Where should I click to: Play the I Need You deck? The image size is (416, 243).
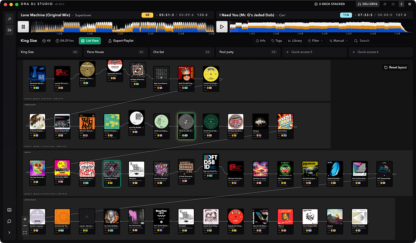tap(222, 26)
